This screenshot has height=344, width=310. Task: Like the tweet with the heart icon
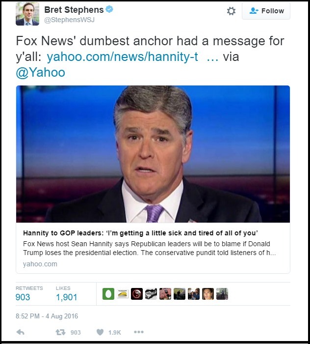click(100, 332)
